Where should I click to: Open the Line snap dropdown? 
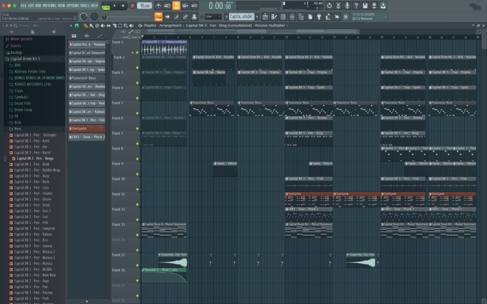point(213,17)
